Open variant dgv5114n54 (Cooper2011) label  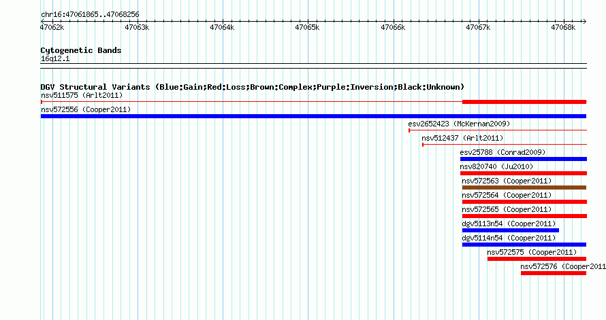coord(509,238)
